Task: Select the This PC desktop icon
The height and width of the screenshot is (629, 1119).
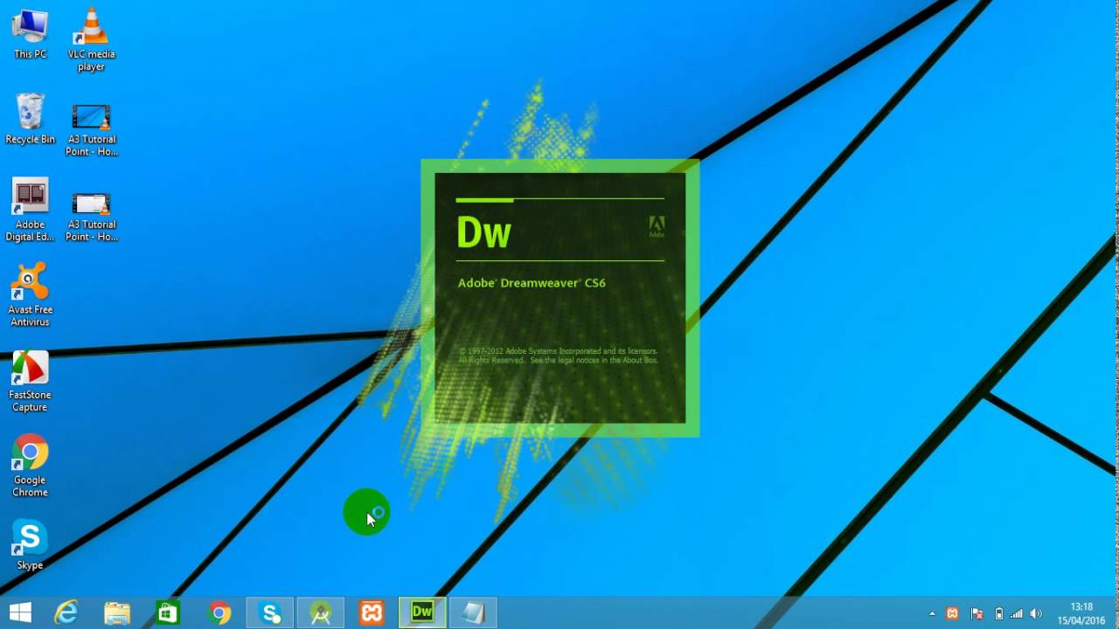Action: (30, 34)
